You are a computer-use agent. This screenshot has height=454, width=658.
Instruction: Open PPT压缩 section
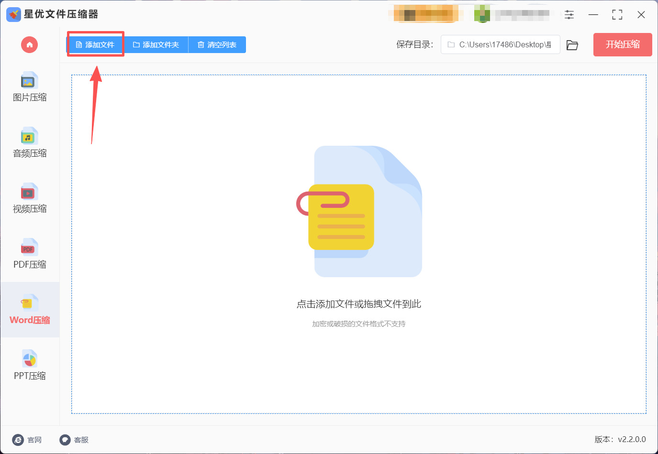30,365
